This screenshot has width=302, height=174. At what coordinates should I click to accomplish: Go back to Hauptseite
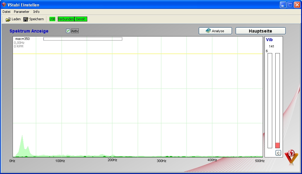coord(261,31)
